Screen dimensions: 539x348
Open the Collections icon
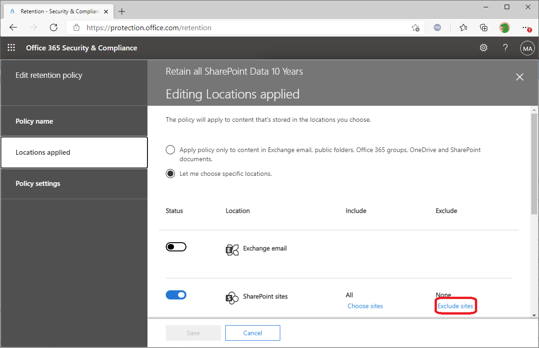tap(483, 27)
